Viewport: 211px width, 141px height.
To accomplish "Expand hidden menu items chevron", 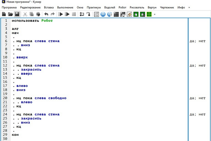I will pyautogui.click(x=189, y=8).
